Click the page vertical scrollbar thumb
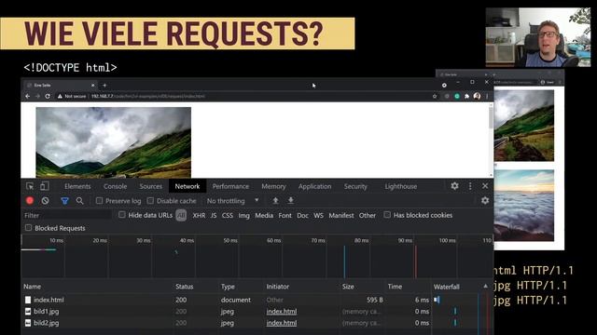Image resolution: width=597 pixels, height=335 pixels. [x=491, y=118]
